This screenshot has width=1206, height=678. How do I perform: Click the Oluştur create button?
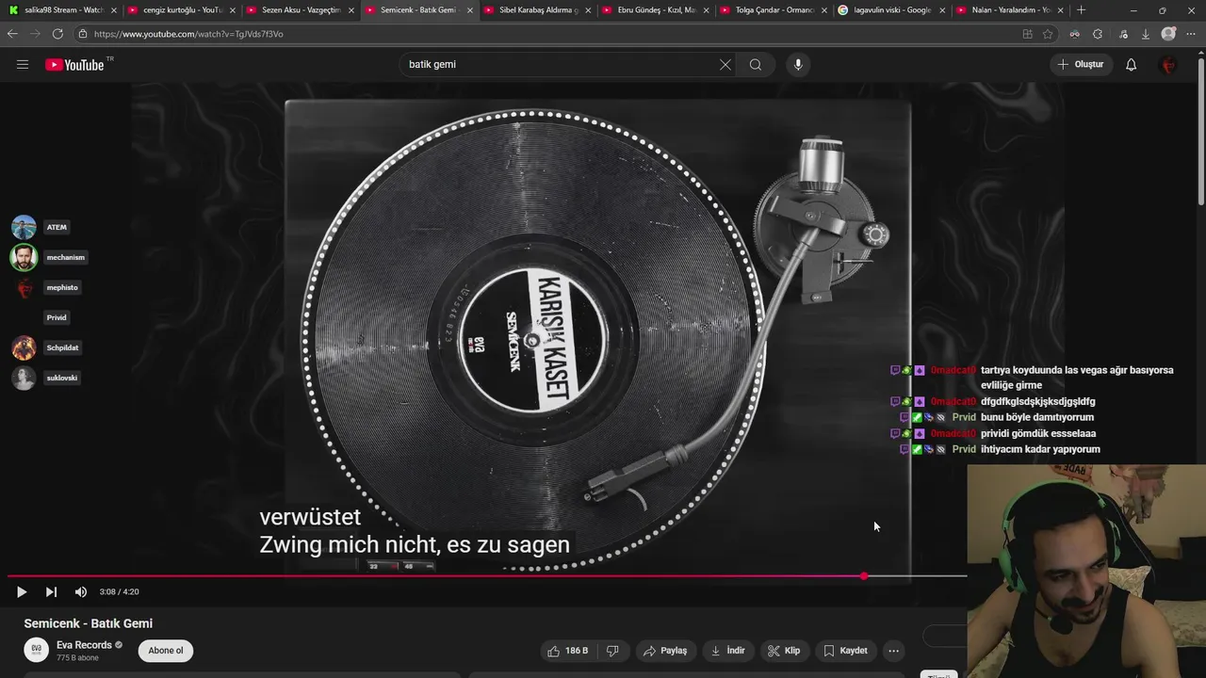[1080, 65]
